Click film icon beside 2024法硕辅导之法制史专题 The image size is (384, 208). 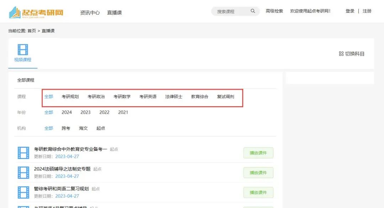(23, 173)
